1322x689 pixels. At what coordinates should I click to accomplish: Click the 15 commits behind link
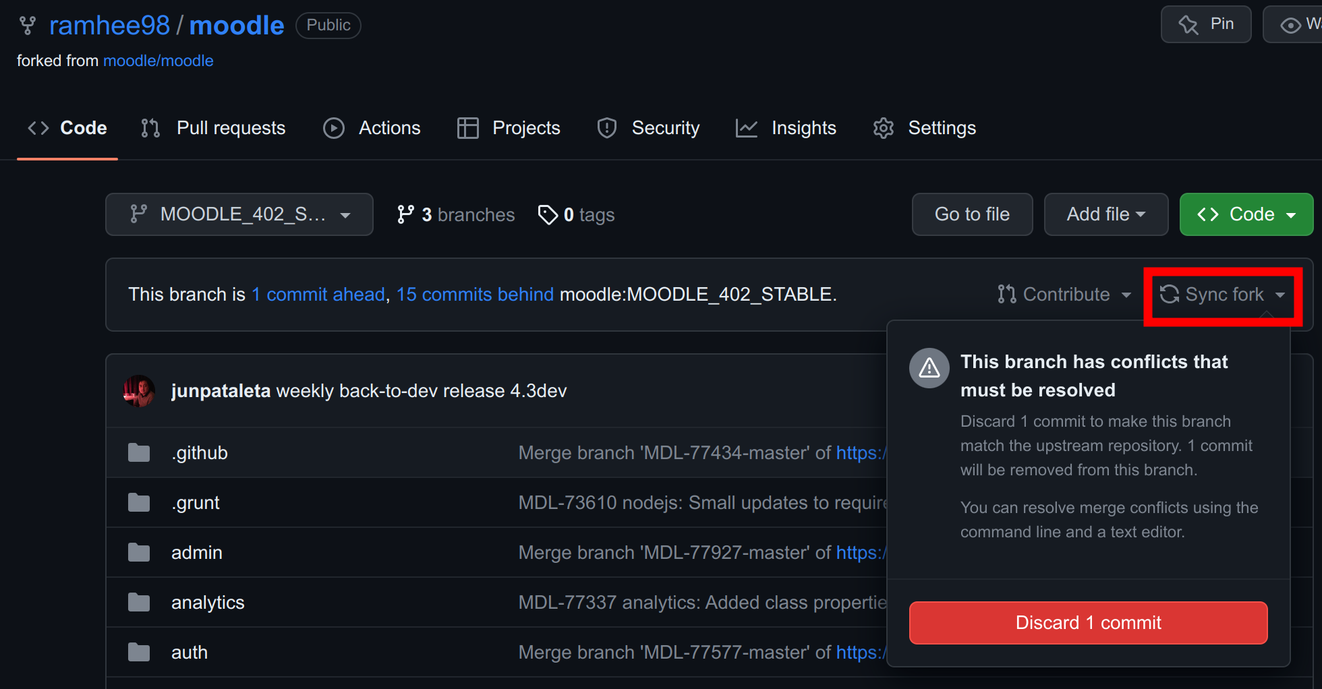click(x=475, y=295)
